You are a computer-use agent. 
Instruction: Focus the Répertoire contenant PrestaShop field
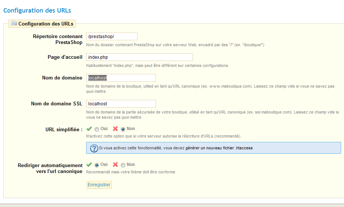point(112,37)
